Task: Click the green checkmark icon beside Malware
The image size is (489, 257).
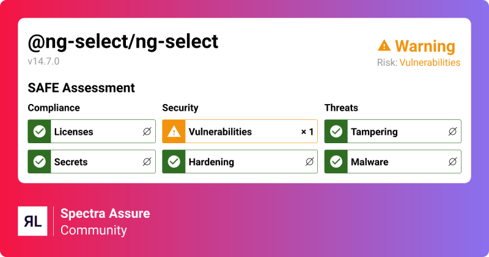Action: [x=336, y=162]
